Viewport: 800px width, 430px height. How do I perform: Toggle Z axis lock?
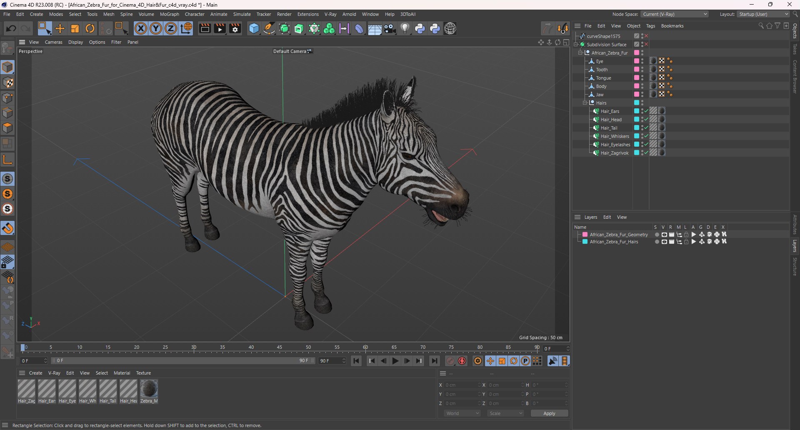(x=171, y=28)
